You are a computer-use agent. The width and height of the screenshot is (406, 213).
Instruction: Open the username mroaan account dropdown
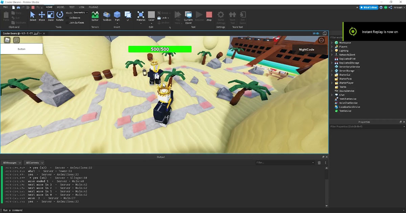pos(399,7)
